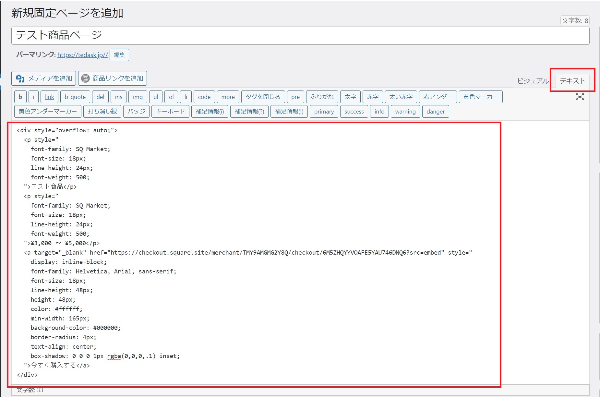Insert image using img button
The height and width of the screenshot is (397, 600).
click(138, 97)
